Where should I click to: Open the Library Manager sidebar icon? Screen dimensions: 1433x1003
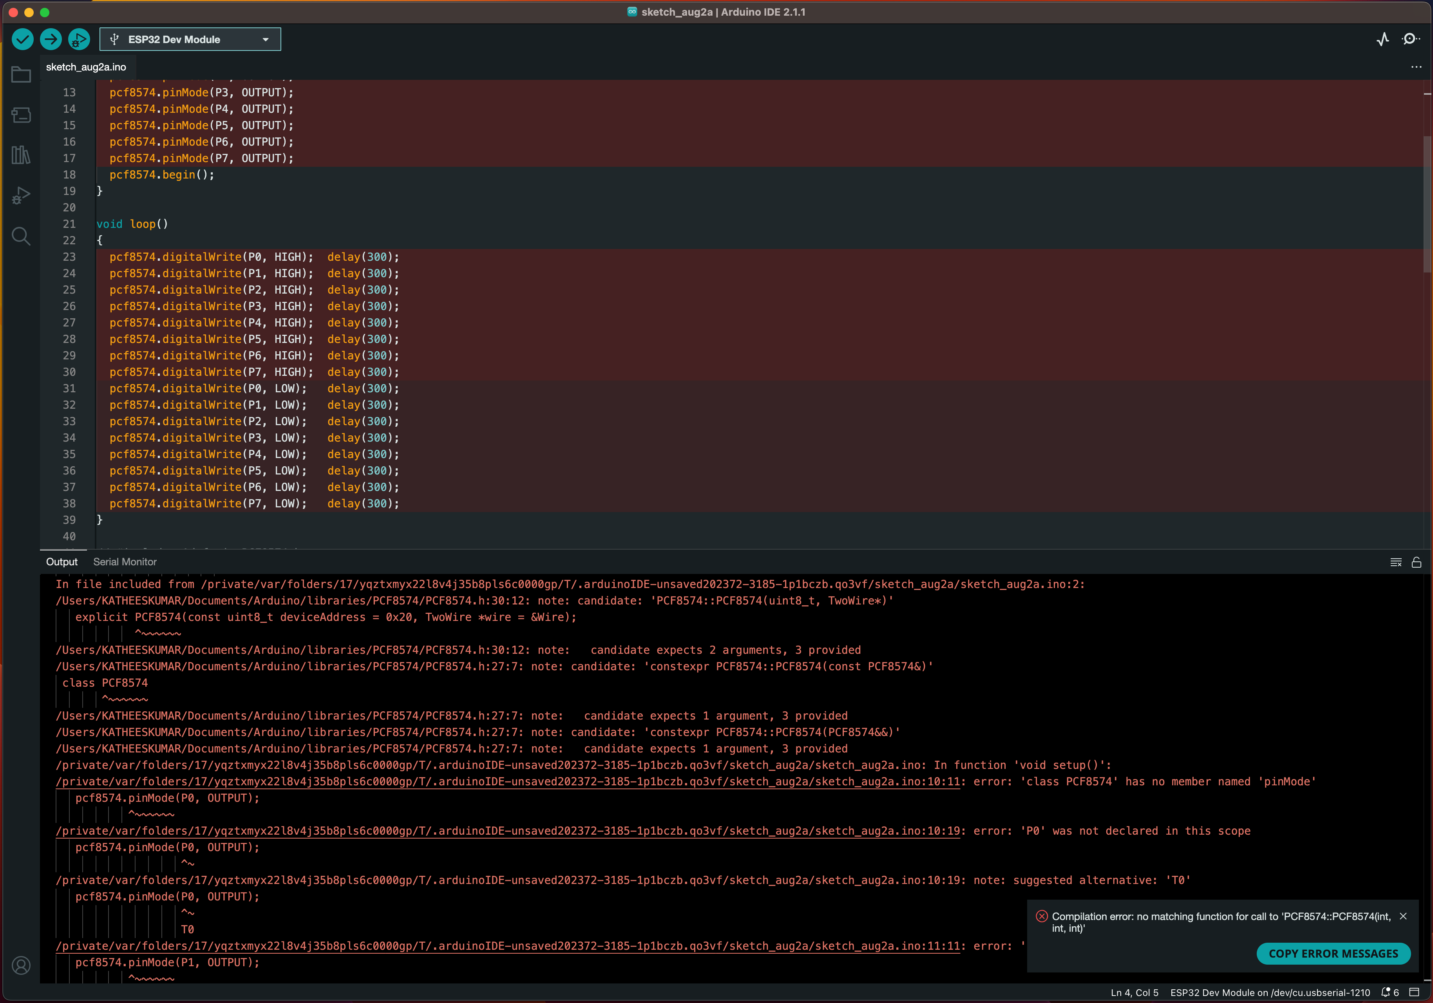coord(21,155)
